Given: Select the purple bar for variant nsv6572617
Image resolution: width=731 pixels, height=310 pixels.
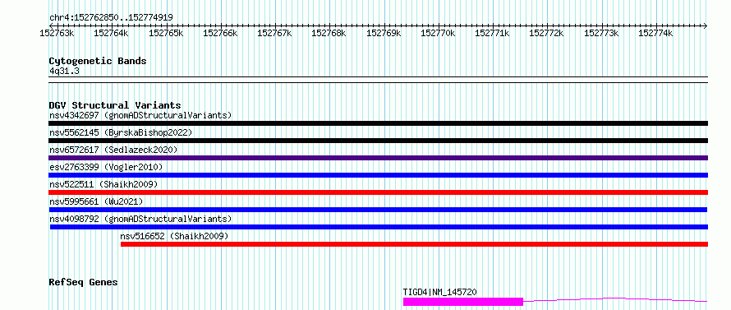Looking at the screenshot, I should (x=378, y=158).
